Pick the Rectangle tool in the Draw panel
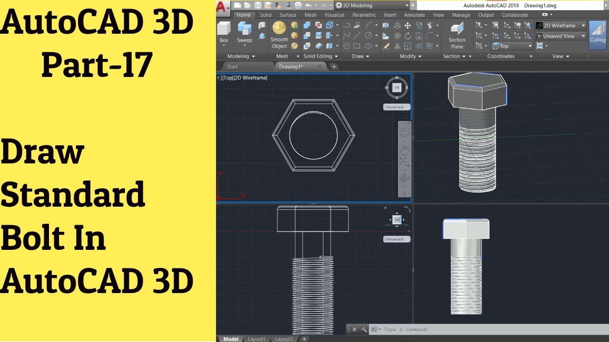This screenshot has height=342, width=609. click(x=357, y=46)
